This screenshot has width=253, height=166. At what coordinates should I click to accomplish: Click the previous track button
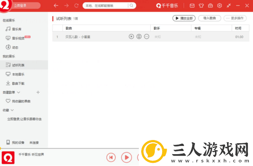point(111,157)
